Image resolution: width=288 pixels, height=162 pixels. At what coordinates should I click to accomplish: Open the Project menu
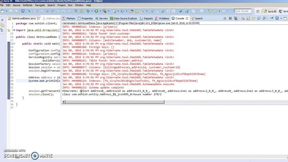click(61, 5)
